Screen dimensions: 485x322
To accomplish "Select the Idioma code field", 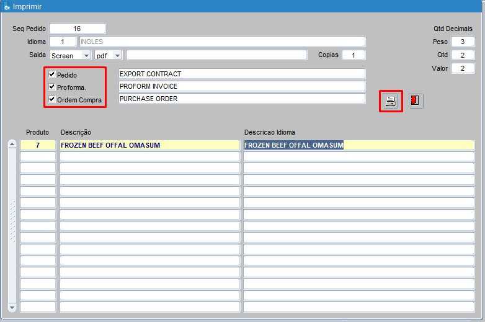I will pyautogui.click(x=67, y=42).
